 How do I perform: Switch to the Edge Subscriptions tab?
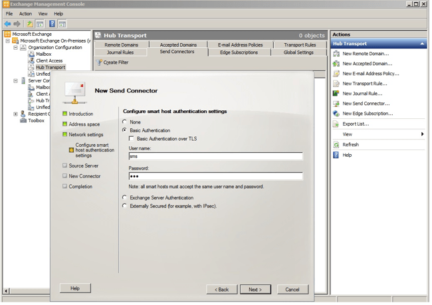pos(239,52)
